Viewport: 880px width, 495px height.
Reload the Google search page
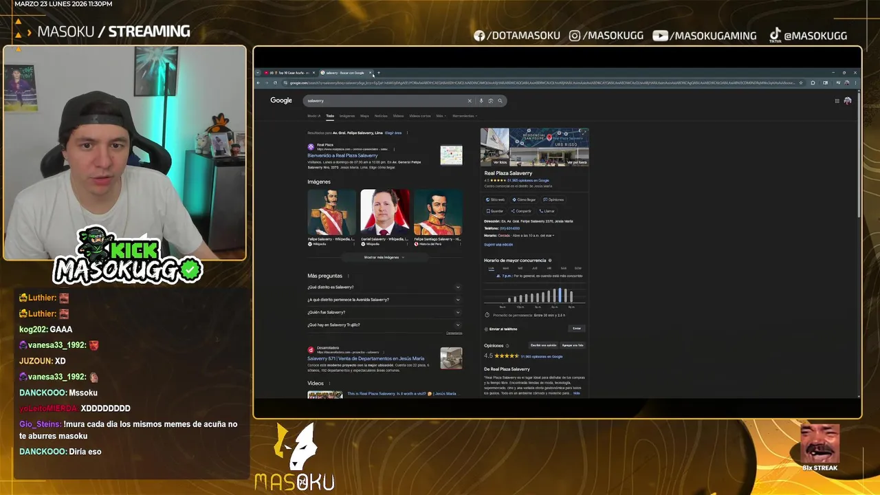[275, 82]
